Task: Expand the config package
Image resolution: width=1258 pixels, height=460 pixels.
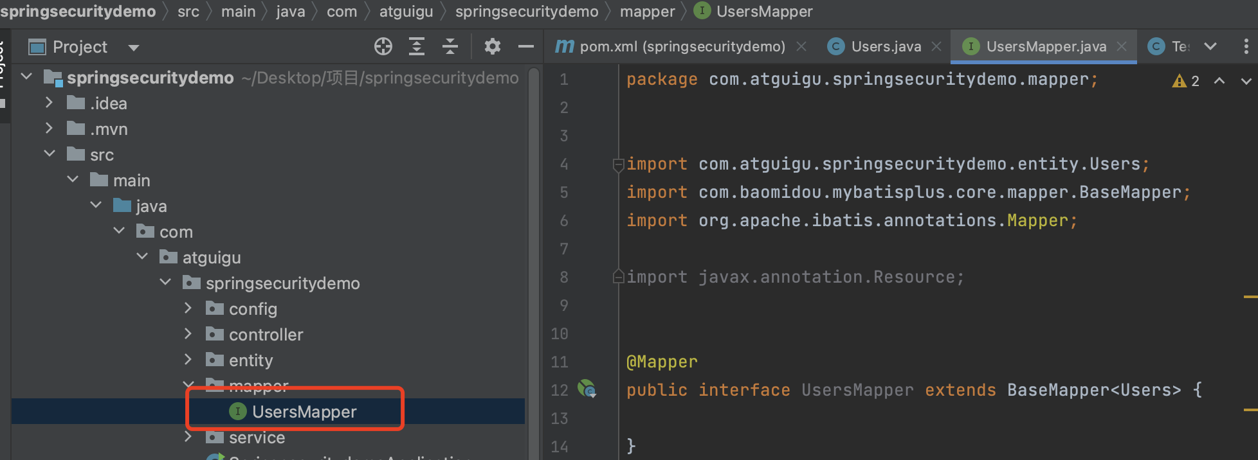Action: pyautogui.click(x=188, y=308)
